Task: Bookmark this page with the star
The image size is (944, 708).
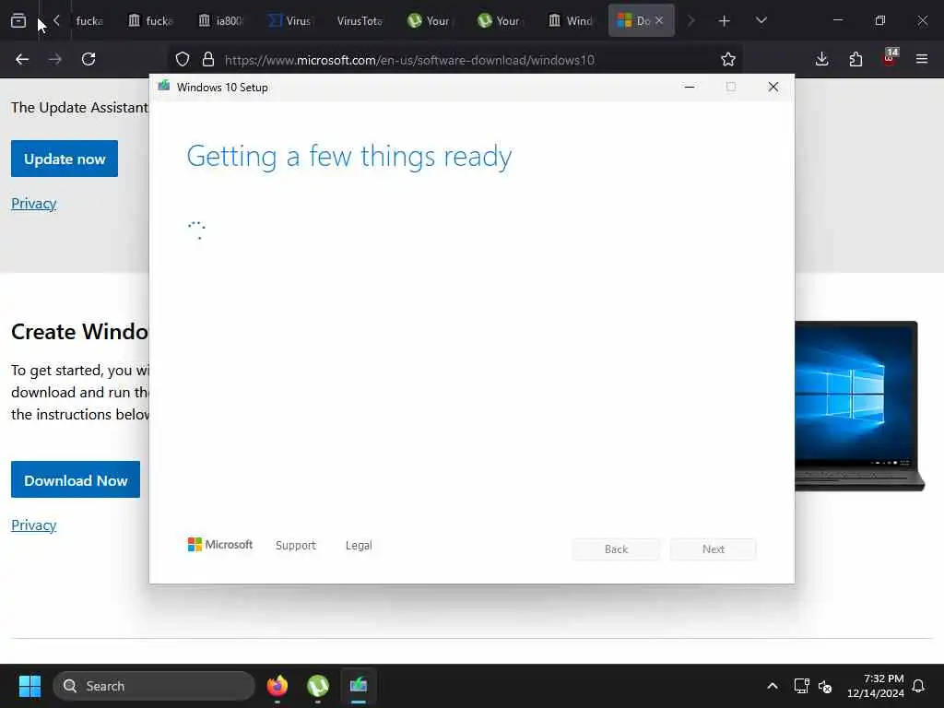Action: coord(728,59)
